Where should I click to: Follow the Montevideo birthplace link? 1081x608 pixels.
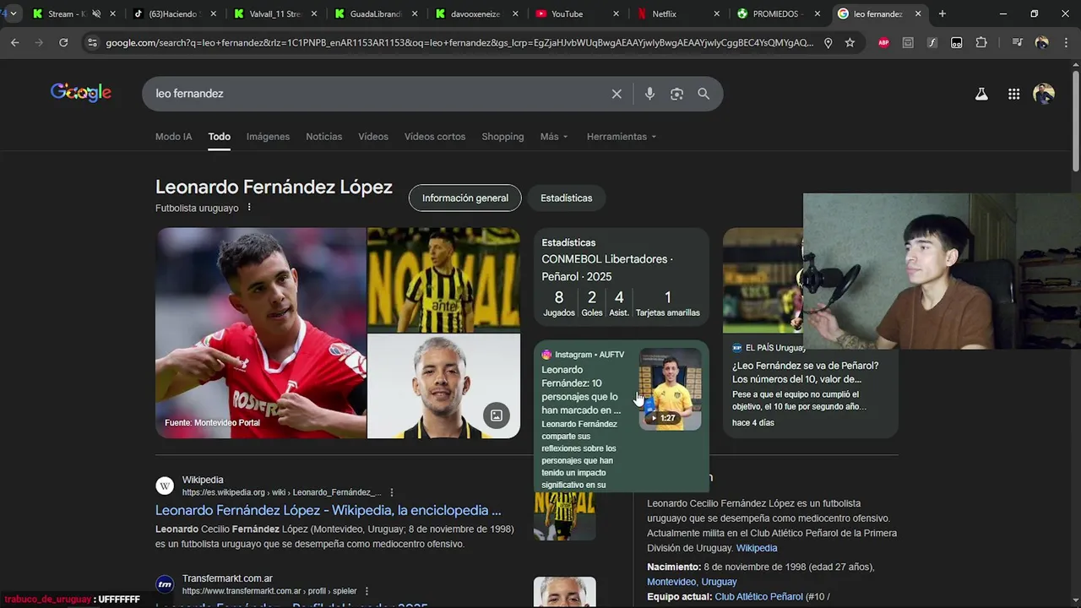pyautogui.click(x=671, y=582)
